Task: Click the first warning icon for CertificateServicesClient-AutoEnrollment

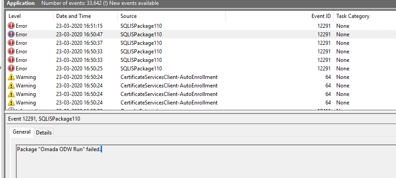Action: 11,77
